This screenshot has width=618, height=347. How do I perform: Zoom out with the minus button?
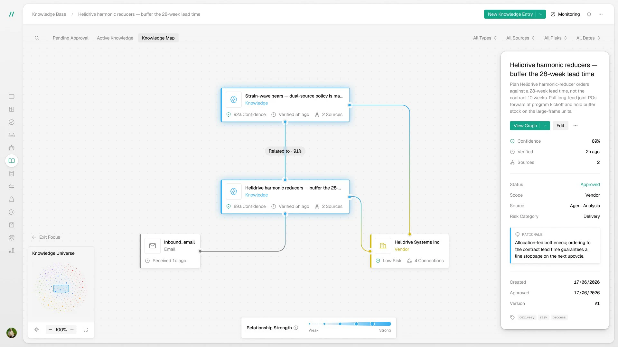pos(50,330)
